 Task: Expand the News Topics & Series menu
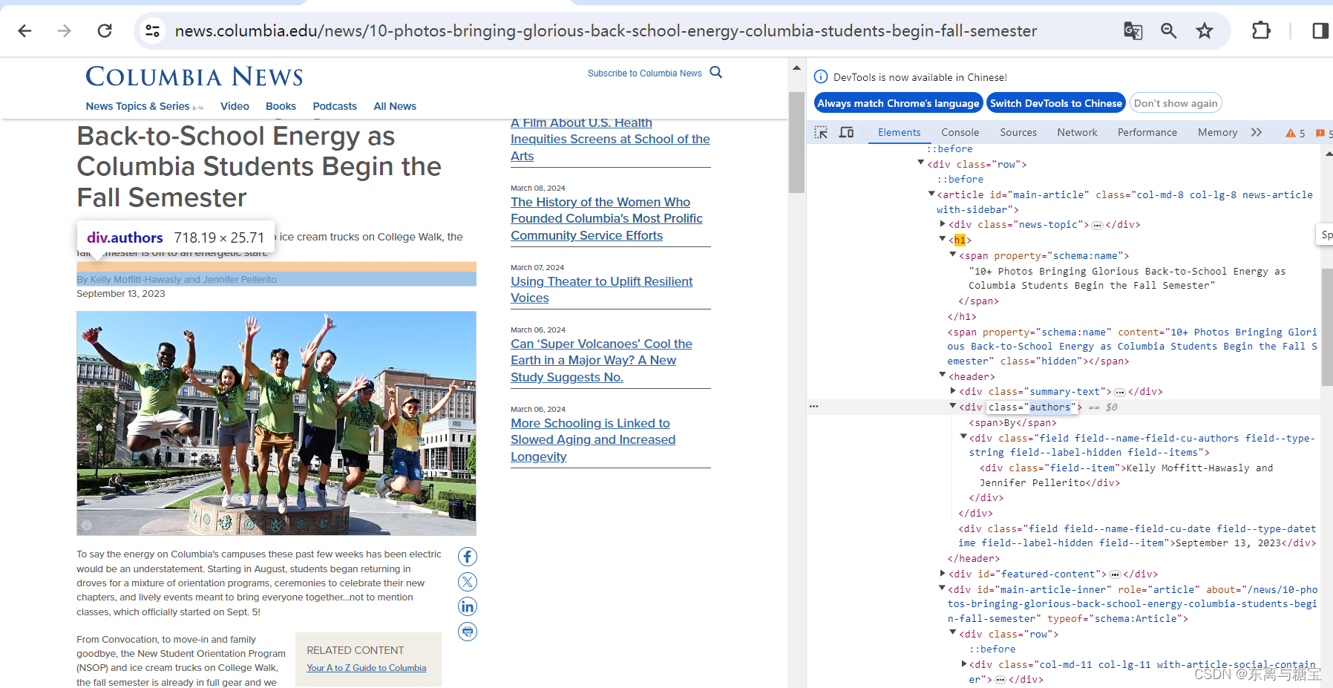pos(144,106)
